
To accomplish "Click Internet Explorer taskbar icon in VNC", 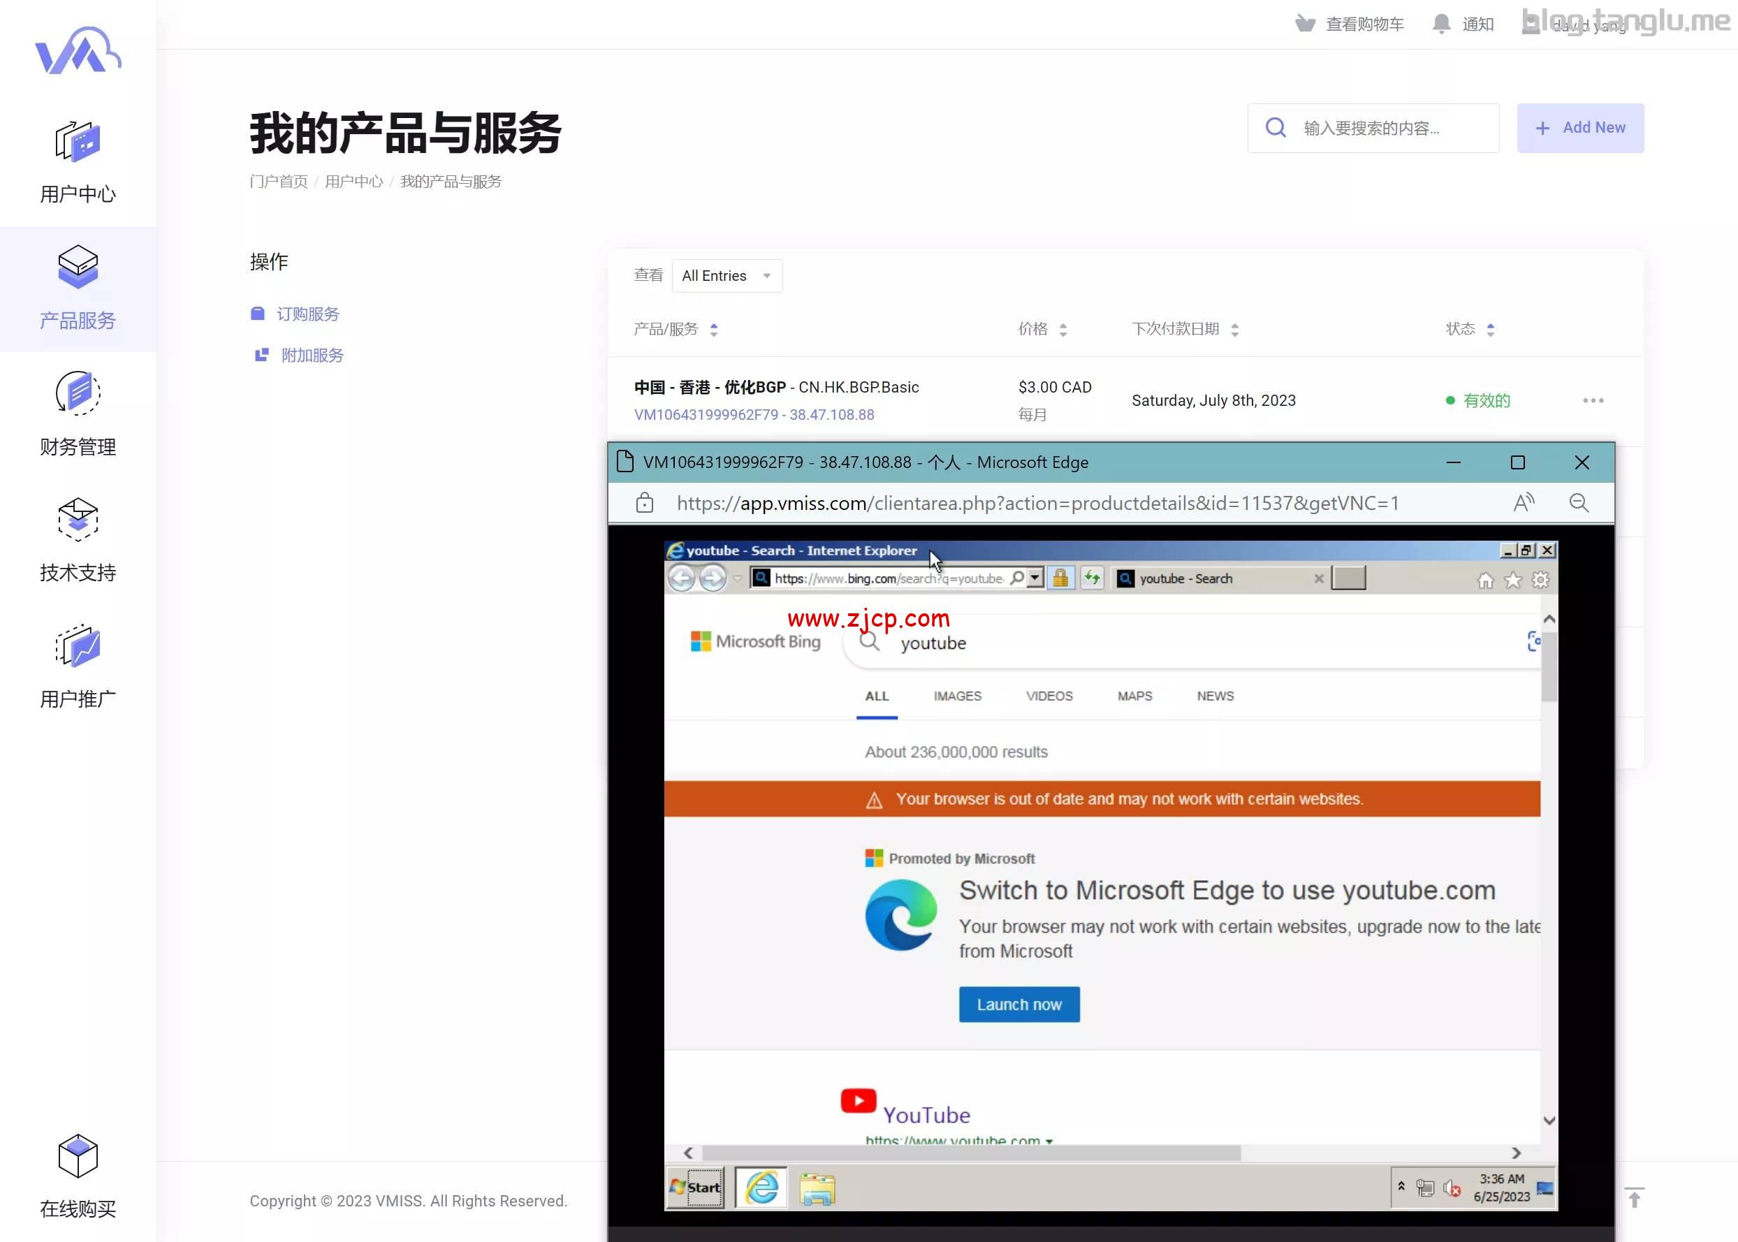I will [x=761, y=1187].
